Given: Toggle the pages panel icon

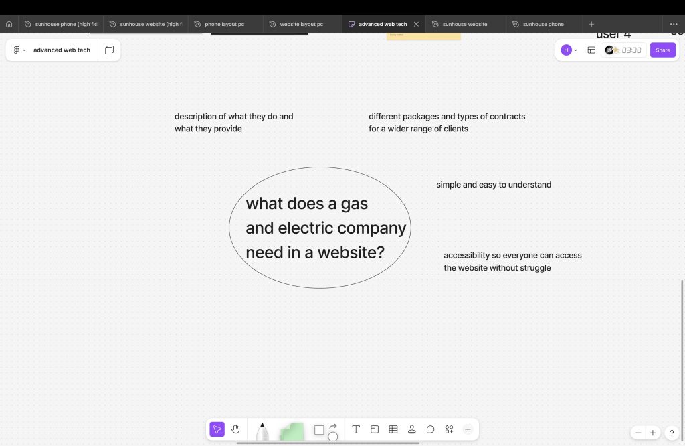Looking at the screenshot, I should [109, 50].
